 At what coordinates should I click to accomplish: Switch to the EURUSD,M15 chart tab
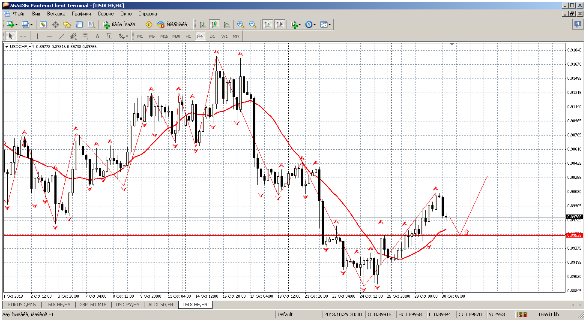click(x=21, y=305)
